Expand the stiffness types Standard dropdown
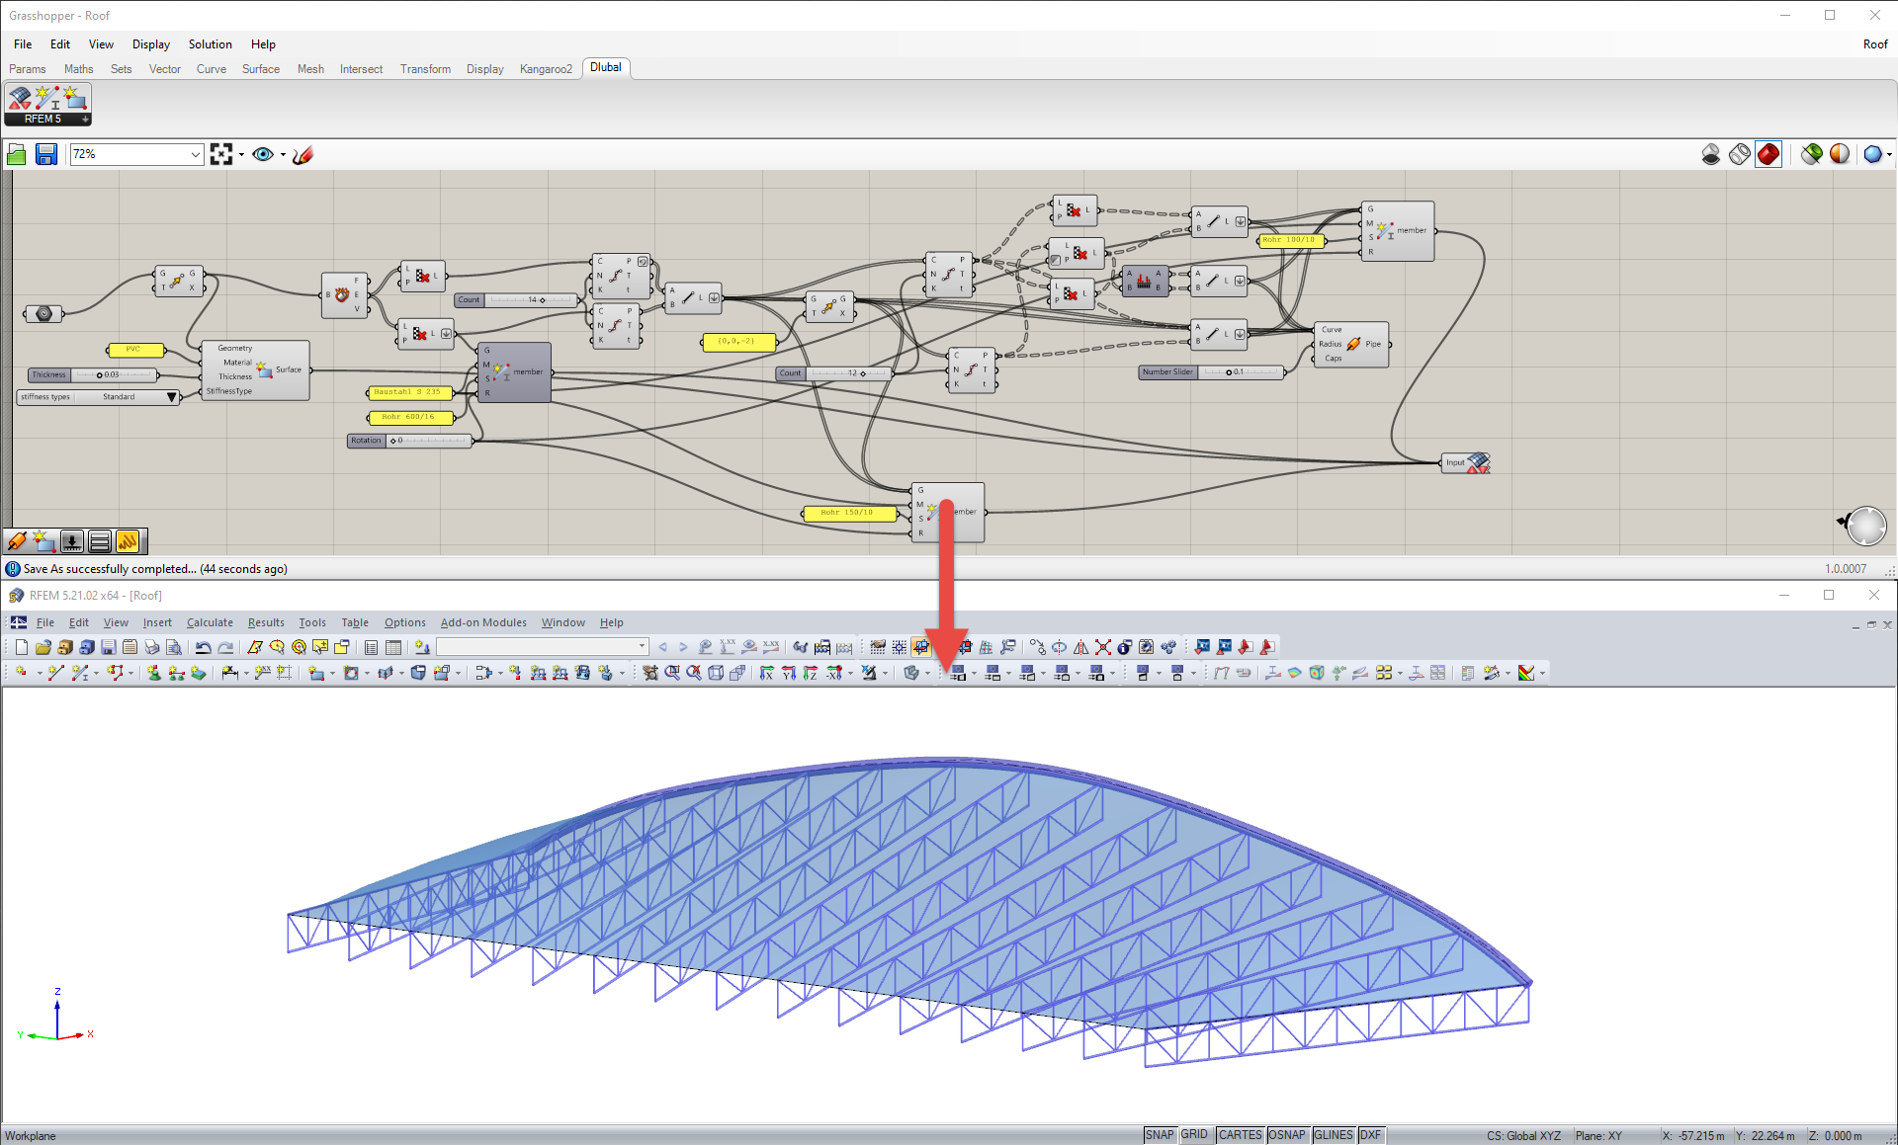The height and width of the screenshot is (1145, 1898). [172, 396]
